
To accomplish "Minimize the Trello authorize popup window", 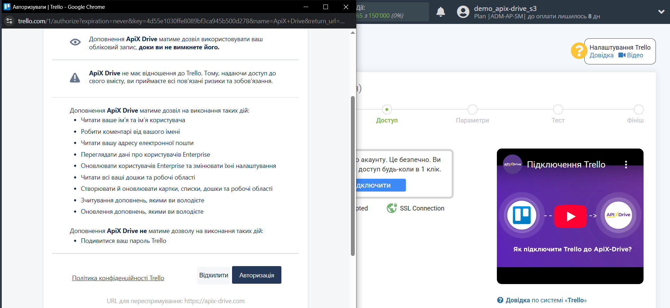I will [x=306, y=7].
